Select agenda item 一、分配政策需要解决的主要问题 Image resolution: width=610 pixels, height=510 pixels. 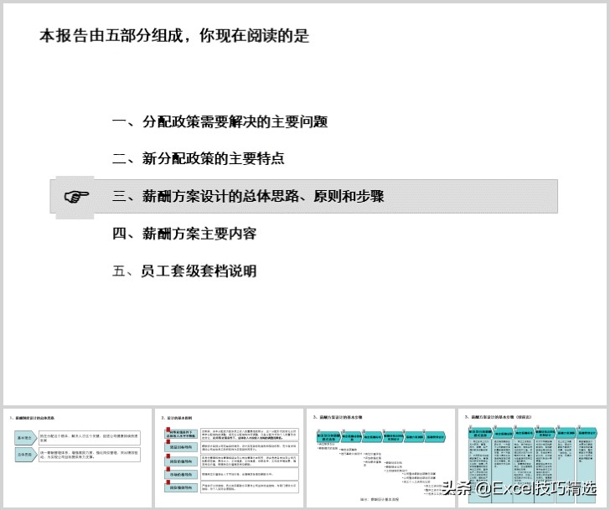(220, 121)
